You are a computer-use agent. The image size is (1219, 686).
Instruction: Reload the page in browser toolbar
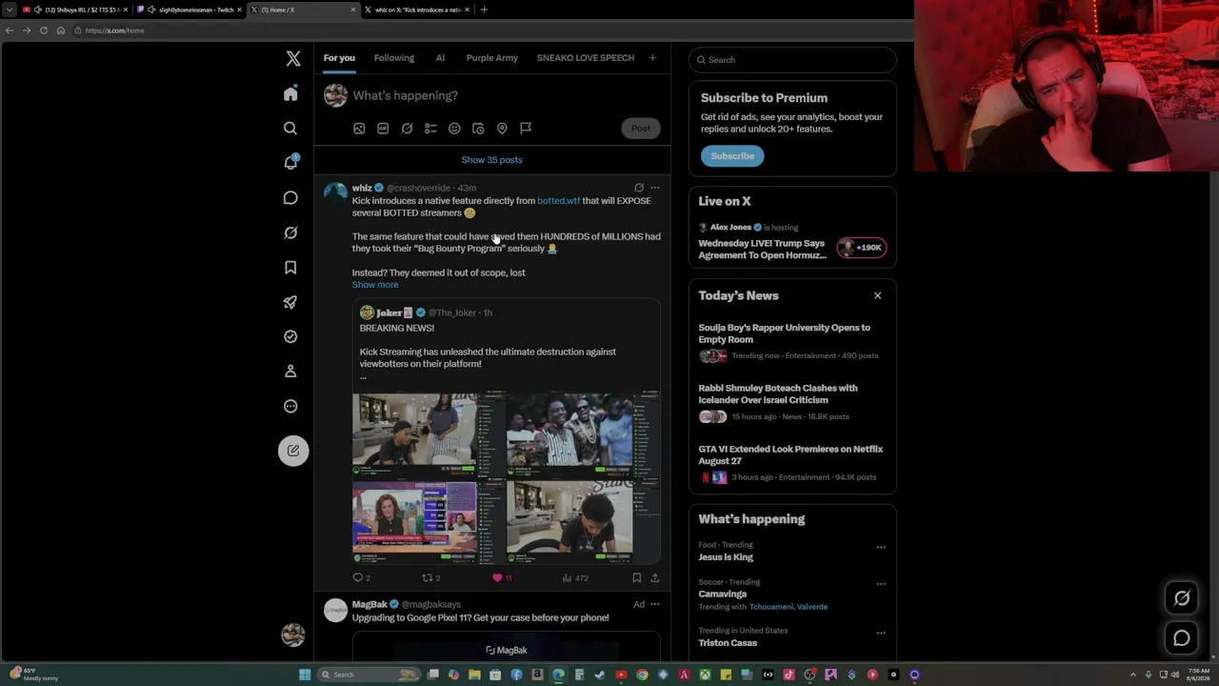(x=43, y=30)
